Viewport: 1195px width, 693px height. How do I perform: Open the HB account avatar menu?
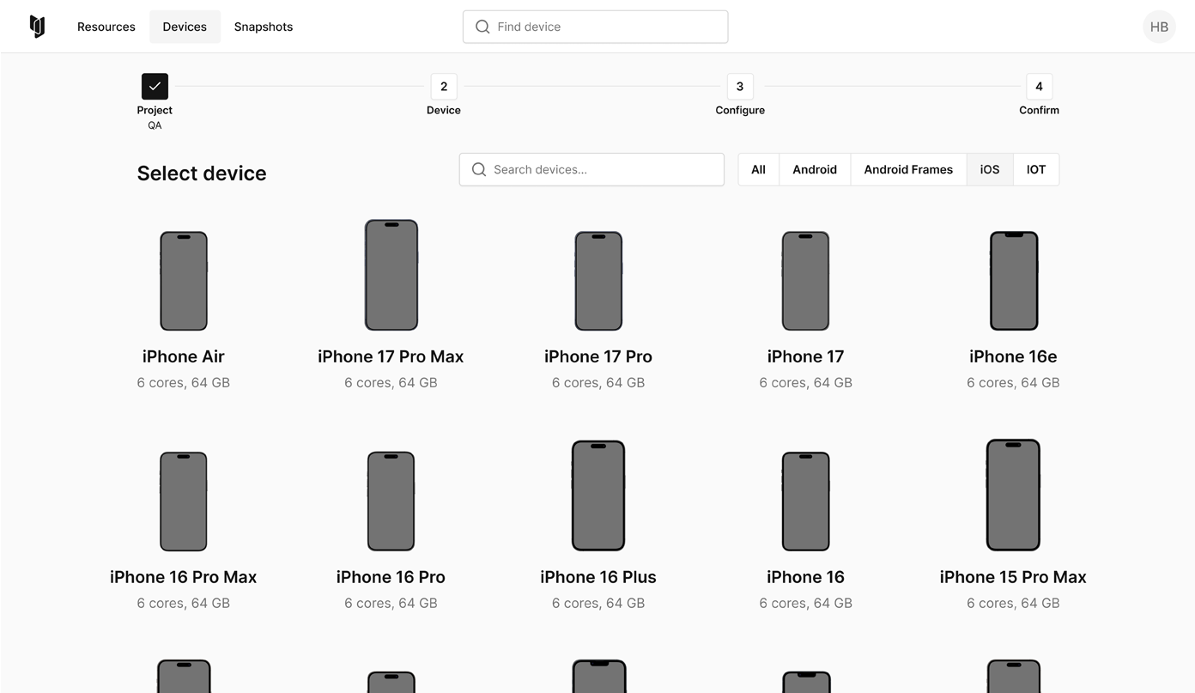click(1159, 27)
